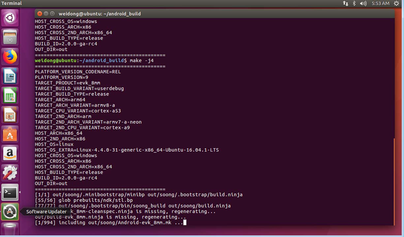Open the Ubuntu Dash search launcher
The image size is (404, 237).
click(x=10, y=18)
